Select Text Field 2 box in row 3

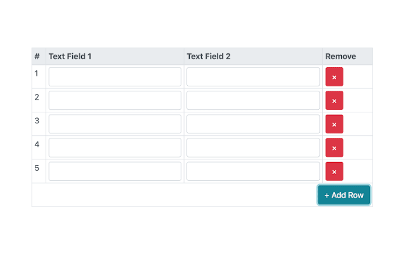pyautogui.click(x=253, y=124)
